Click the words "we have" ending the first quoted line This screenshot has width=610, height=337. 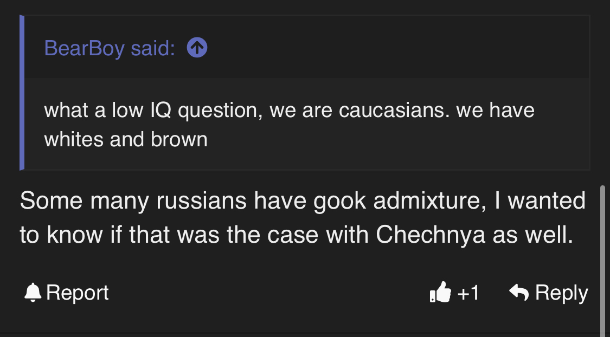tap(495, 110)
